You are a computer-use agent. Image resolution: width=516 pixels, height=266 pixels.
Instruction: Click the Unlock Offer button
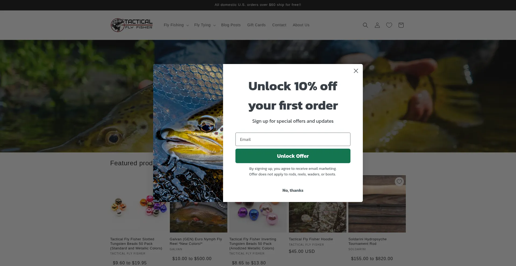(x=293, y=156)
